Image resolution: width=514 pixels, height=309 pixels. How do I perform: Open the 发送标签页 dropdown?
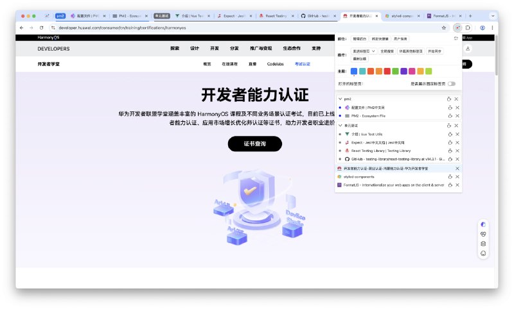pos(364,51)
